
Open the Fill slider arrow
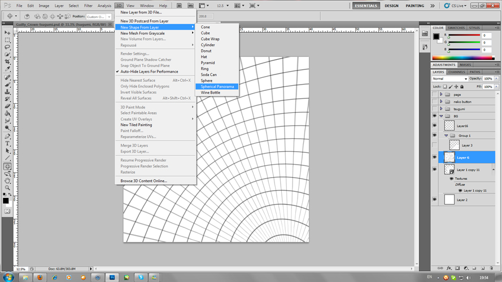click(496, 87)
